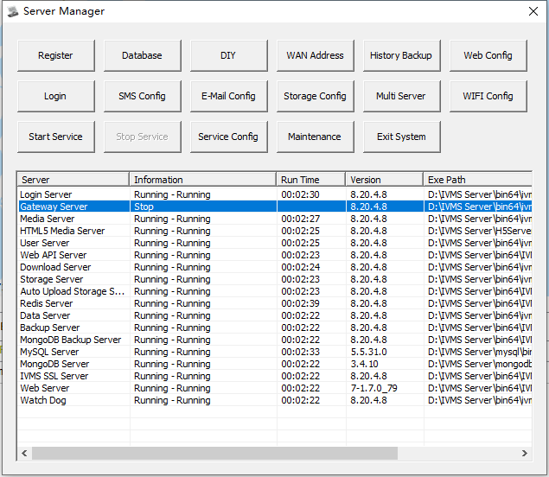Open Web Config

pyautogui.click(x=488, y=55)
